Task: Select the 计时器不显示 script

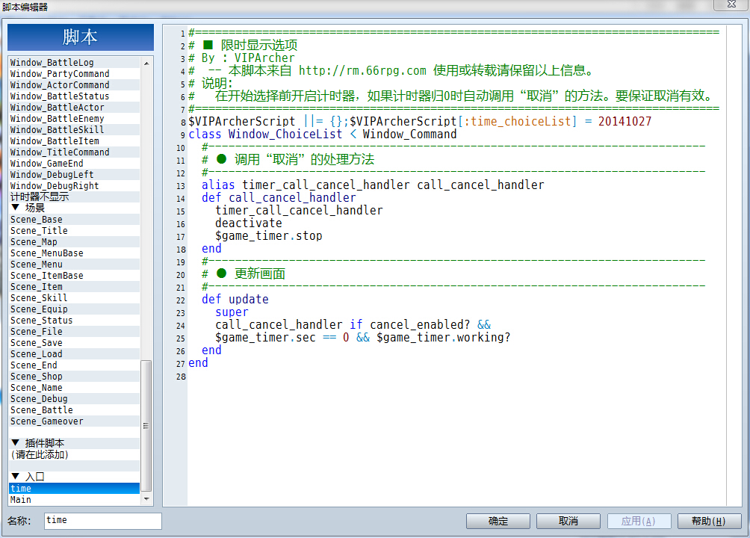Action: pos(74,197)
